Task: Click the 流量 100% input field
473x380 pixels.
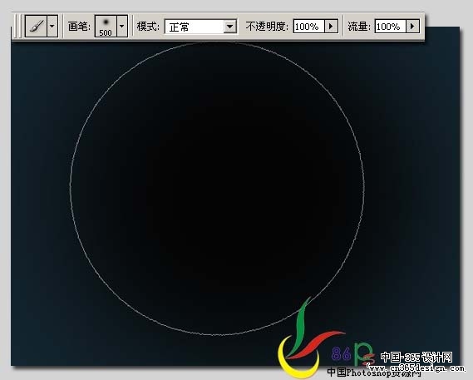Action: click(391, 27)
